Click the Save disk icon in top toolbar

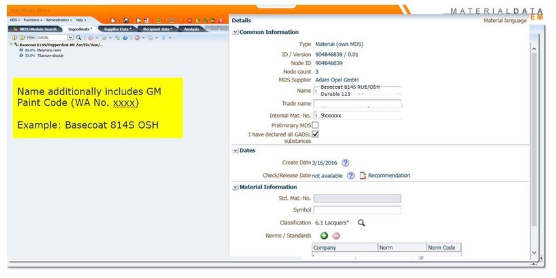click(x=126, y=20)
